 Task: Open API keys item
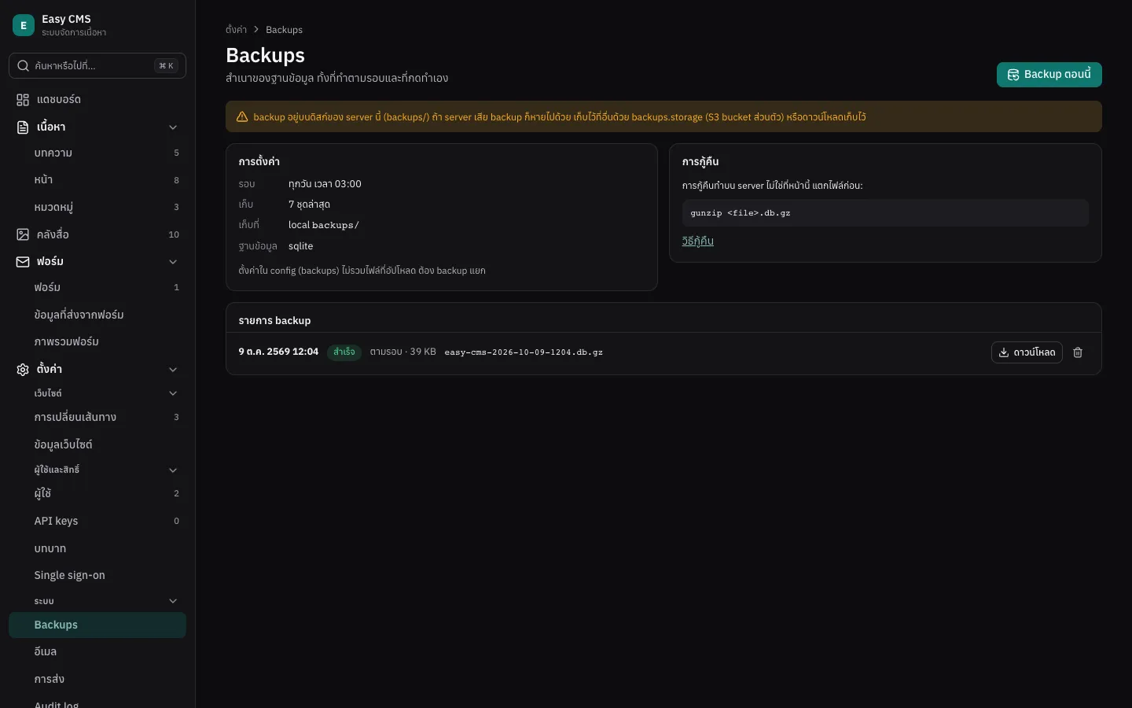pos(97,521)
